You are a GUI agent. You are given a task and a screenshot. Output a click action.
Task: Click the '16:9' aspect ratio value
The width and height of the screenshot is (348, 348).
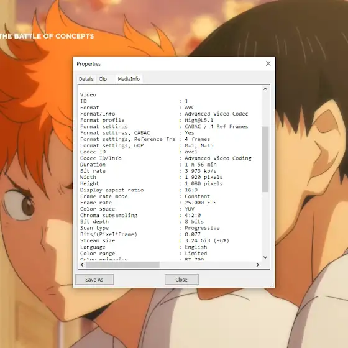191,190
